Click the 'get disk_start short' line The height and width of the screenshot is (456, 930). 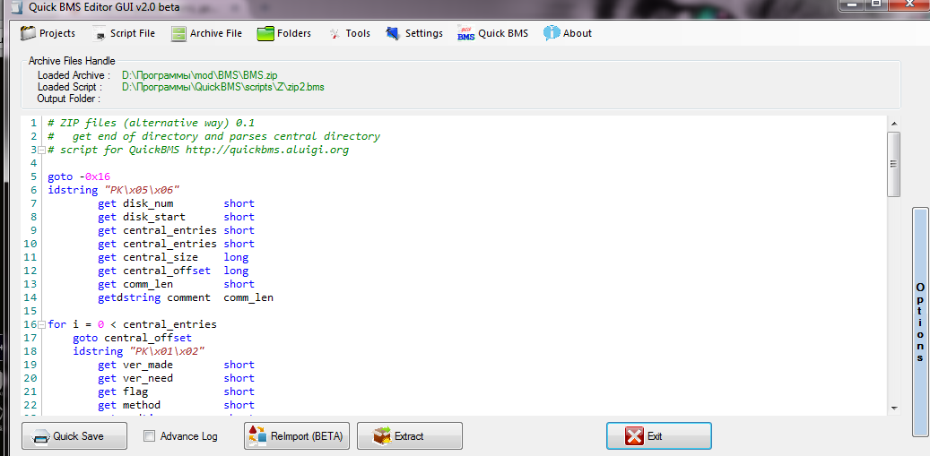176,217
